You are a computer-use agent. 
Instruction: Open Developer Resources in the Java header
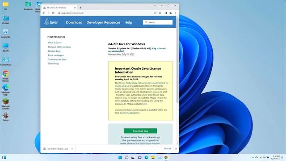point(103,22)
